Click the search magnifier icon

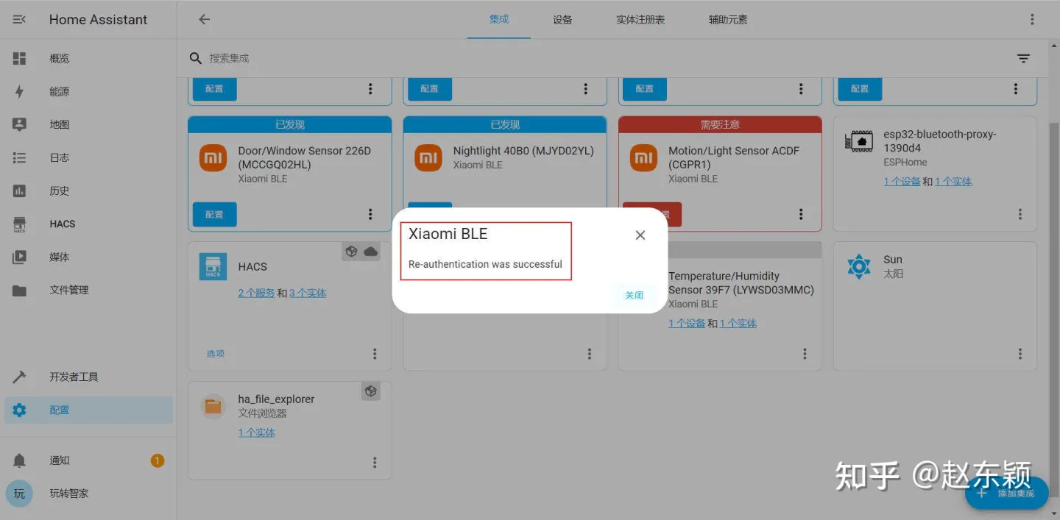pyautogui.click(x=195, y=58)
